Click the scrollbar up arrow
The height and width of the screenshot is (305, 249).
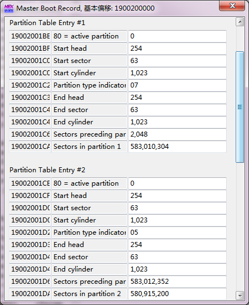click(240, 22)
